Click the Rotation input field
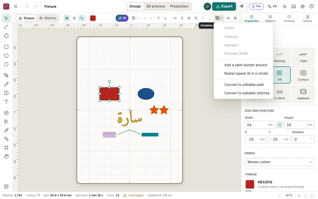This screenshot has height=199, width=318. pos(303,139)
